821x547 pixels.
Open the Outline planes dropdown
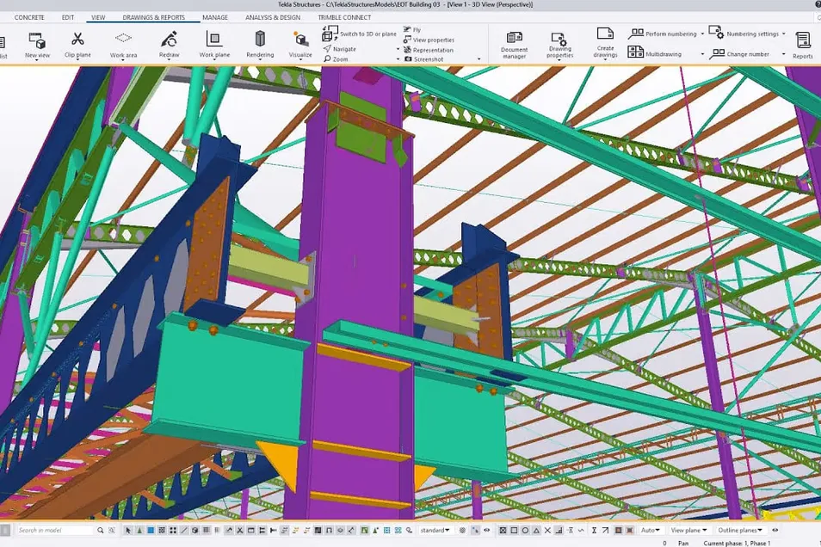click(x=740, y=531)
